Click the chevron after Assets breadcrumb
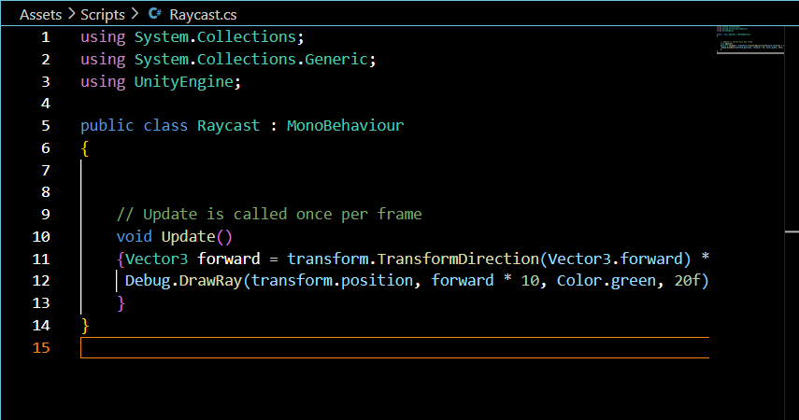Image resolution: width=799 pixels, height=420 pixels. pos(70,14)
